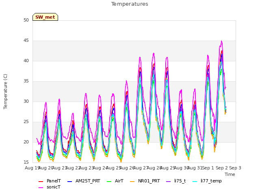Click the Sep 2 x-axis date label
Image resolution: width=260 pixels, height=195 pixels.
[x=222, y=168]
